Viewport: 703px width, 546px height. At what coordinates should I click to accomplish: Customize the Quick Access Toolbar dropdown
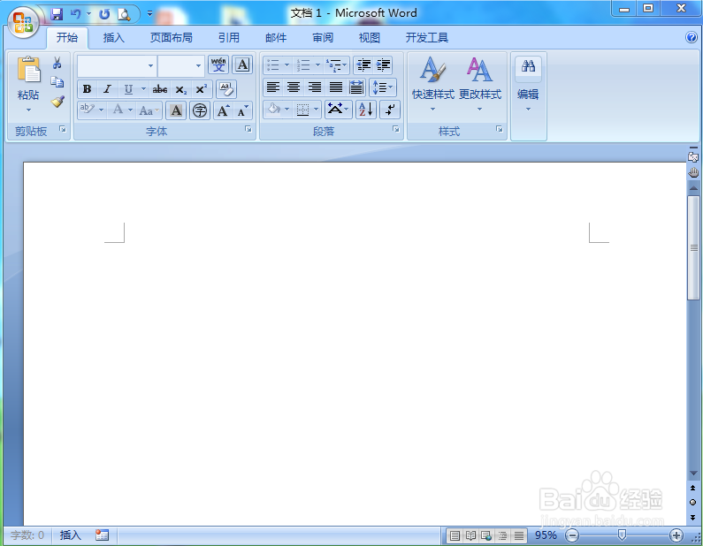149,14
